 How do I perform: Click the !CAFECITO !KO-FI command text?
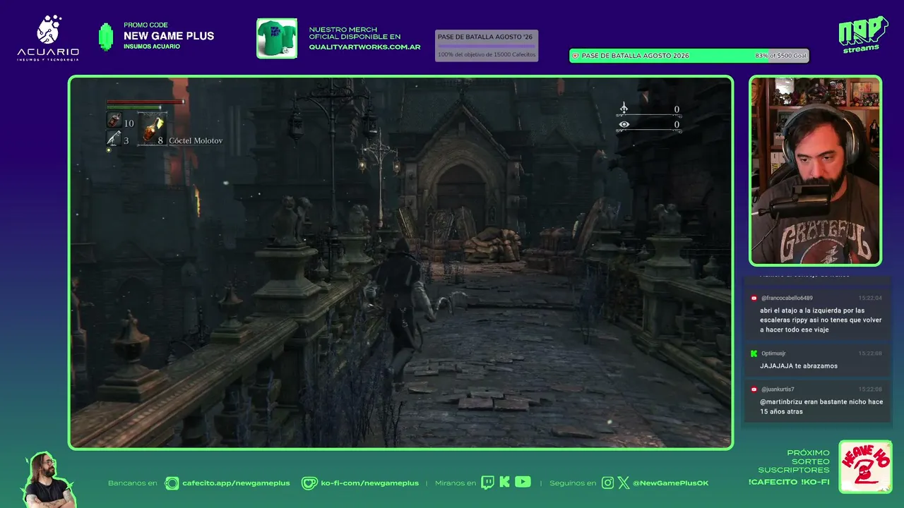[x=789, y=482]
